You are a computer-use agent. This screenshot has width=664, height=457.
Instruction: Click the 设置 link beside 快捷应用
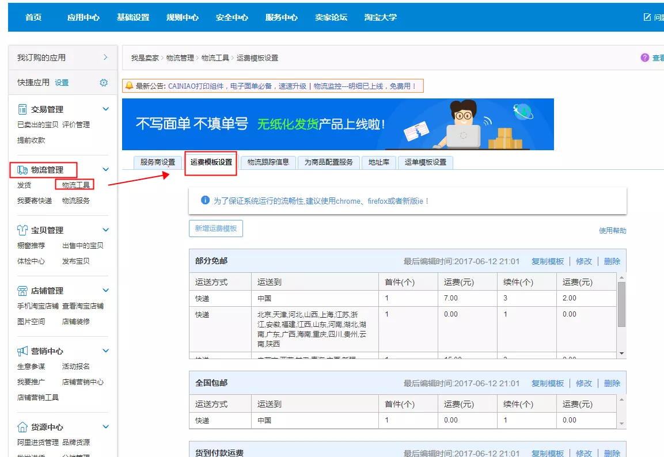point(62,82)
